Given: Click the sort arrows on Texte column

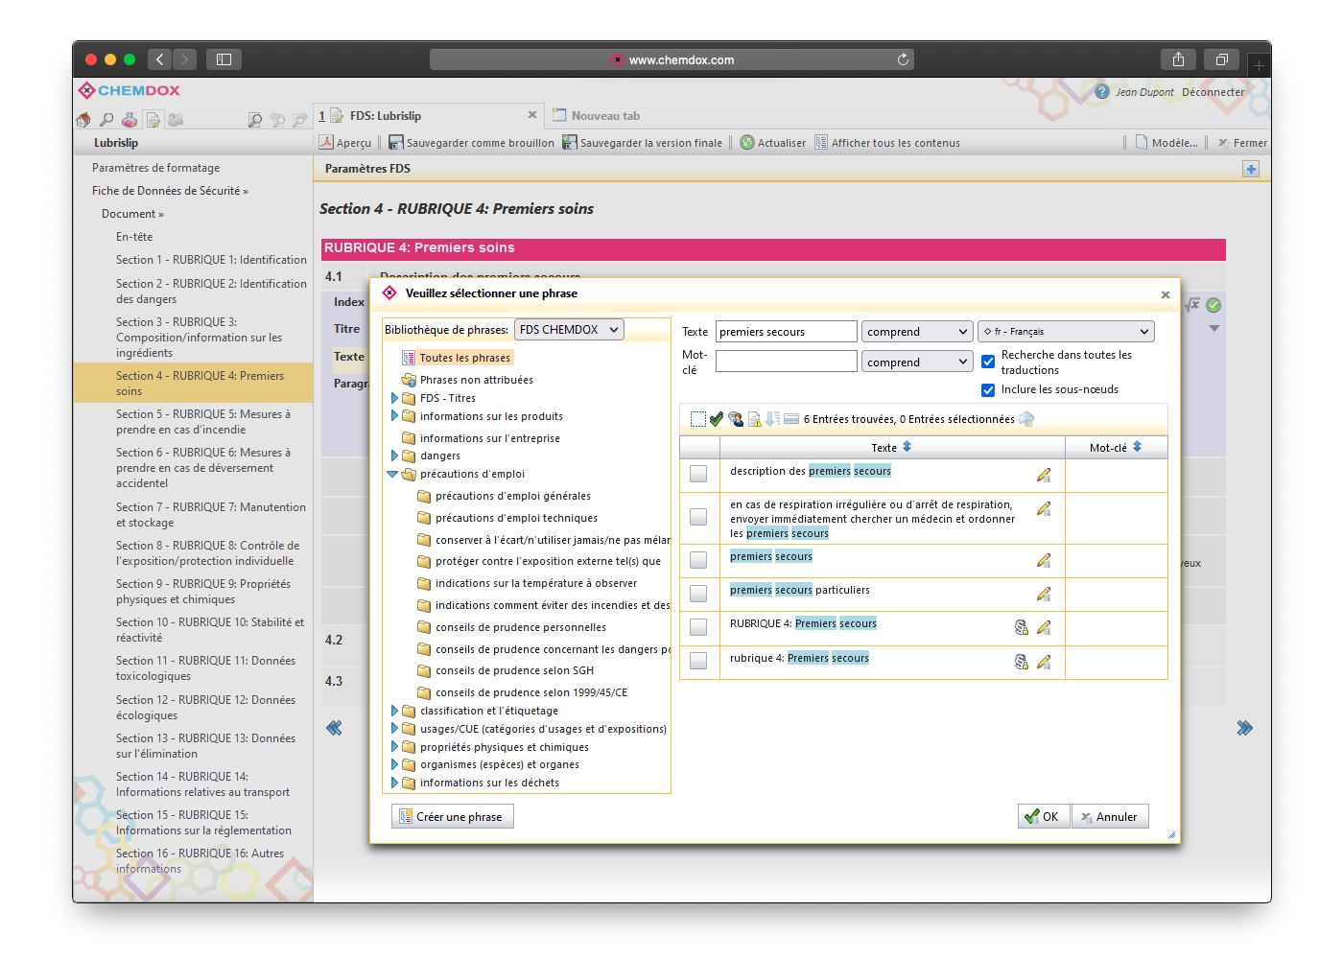Looking at the screenshot, I should coord(907,447).
